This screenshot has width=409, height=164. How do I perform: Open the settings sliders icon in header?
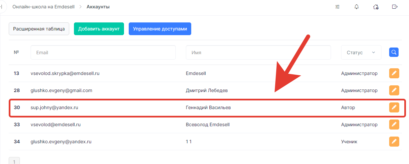[337, 7]
